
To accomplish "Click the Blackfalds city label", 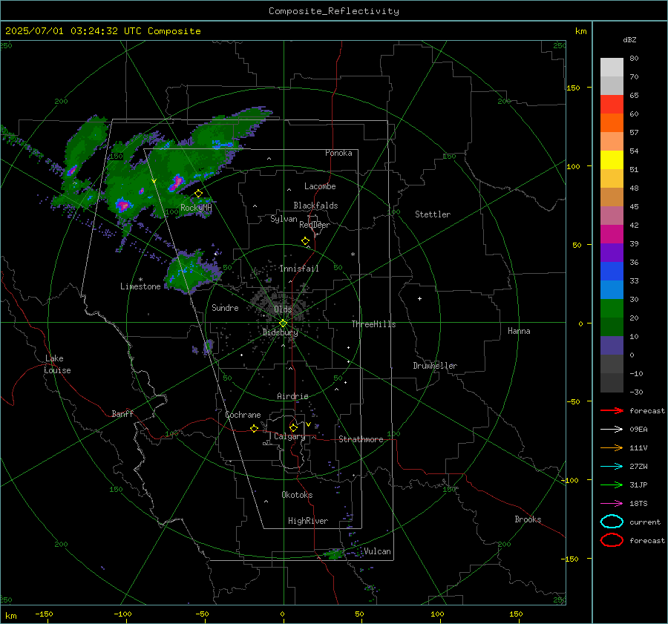I will (315, 206).
